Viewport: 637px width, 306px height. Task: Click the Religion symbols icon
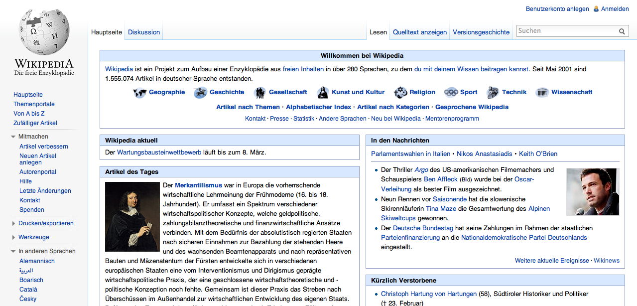tap(400, 93)
